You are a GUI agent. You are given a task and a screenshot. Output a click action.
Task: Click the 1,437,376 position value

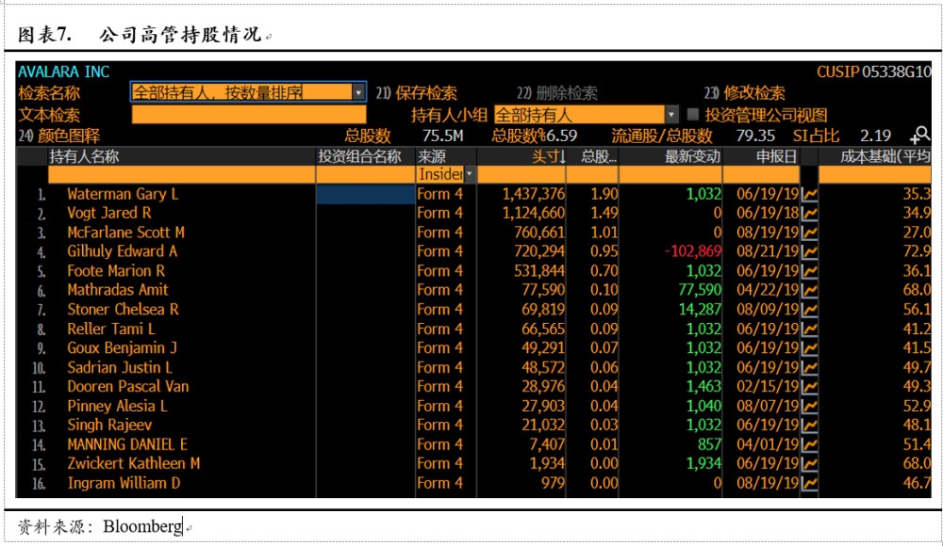(x=534, y=194)
